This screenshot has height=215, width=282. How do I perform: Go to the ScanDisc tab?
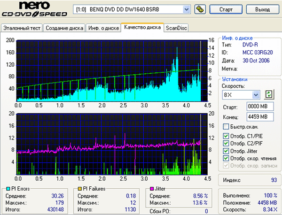tap(176, 28)
